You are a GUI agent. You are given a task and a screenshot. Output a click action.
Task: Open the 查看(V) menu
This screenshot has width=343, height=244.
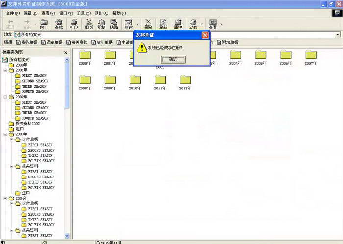[48, 13]
